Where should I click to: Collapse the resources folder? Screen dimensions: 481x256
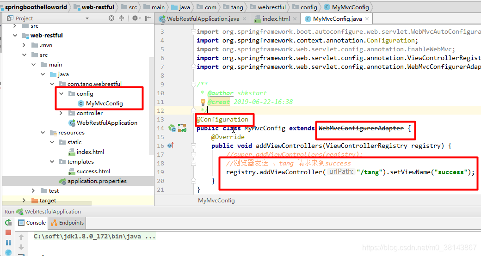pos(43,133)
